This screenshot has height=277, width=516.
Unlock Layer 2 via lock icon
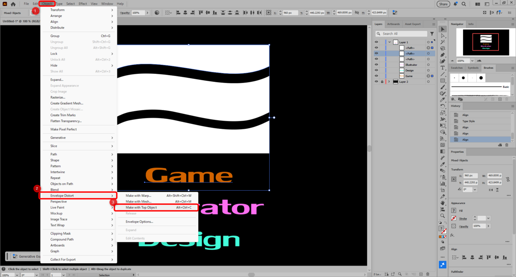[382, 82]
